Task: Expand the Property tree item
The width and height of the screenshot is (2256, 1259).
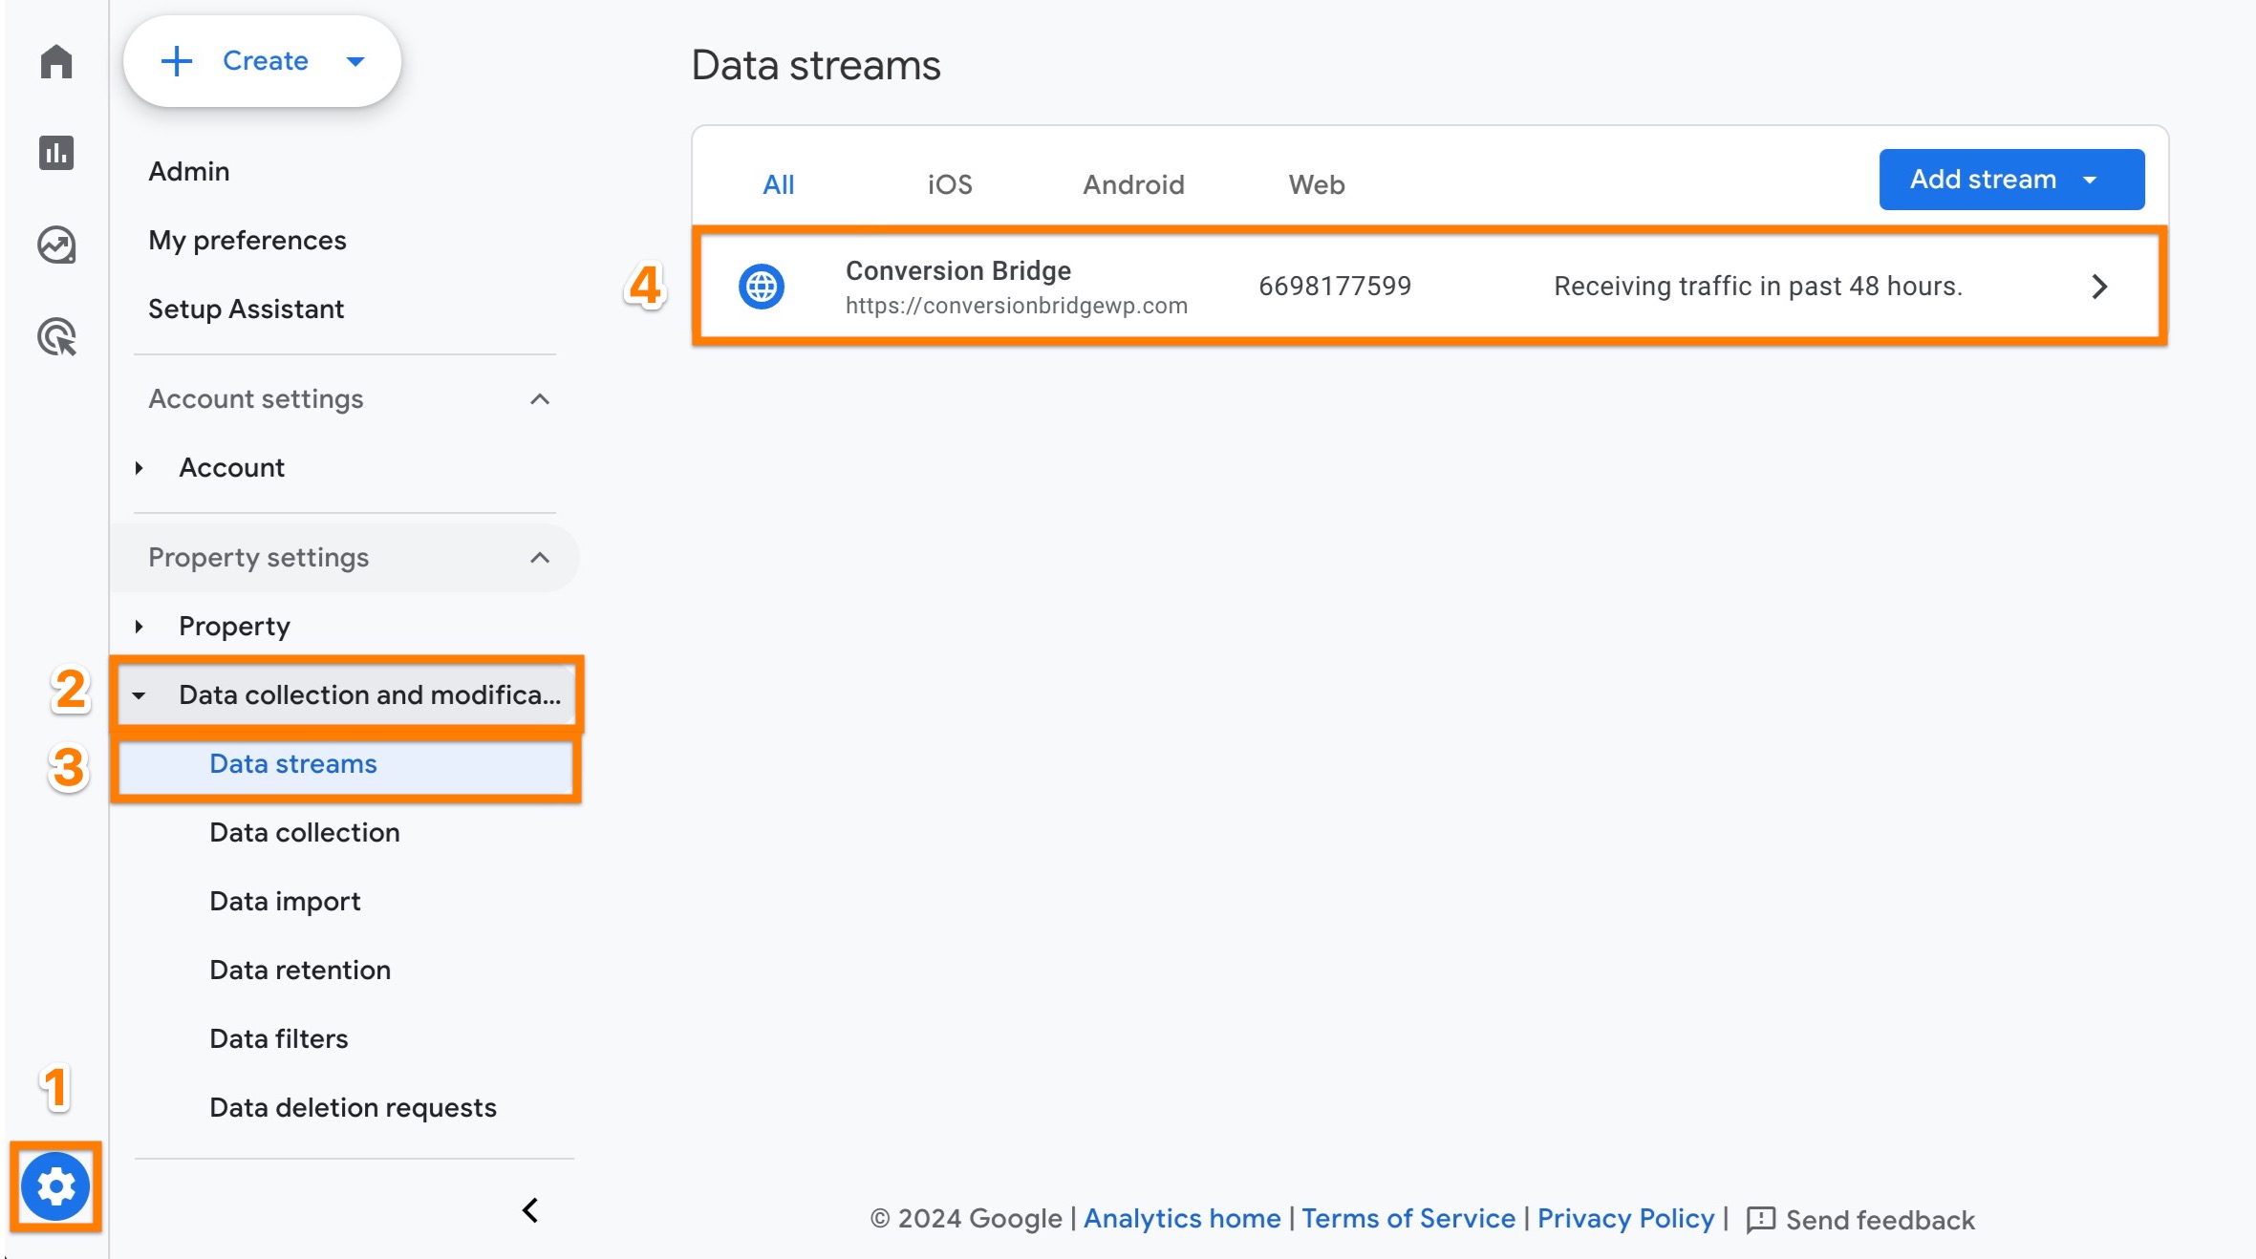Action: click(x=140, y=626)
